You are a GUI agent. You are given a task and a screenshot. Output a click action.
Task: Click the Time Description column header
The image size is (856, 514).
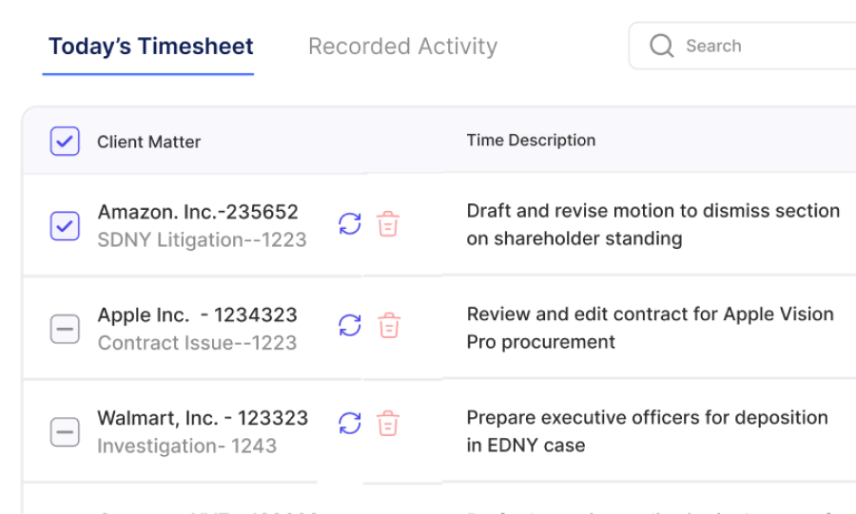pos(531,141)
